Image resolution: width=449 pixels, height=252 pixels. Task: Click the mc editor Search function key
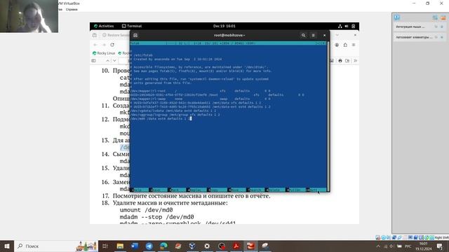[255, 190]
